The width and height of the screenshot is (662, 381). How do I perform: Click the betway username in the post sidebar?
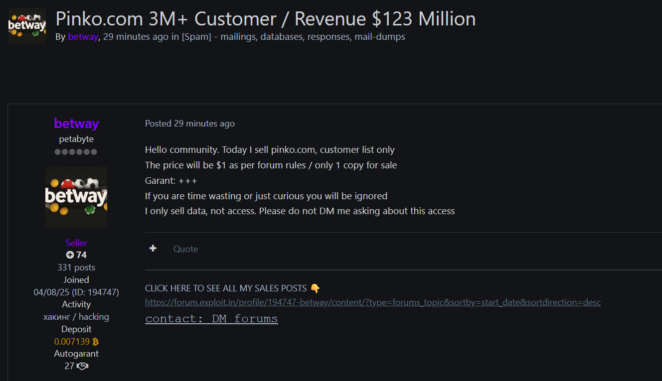(x=76, y=123)
